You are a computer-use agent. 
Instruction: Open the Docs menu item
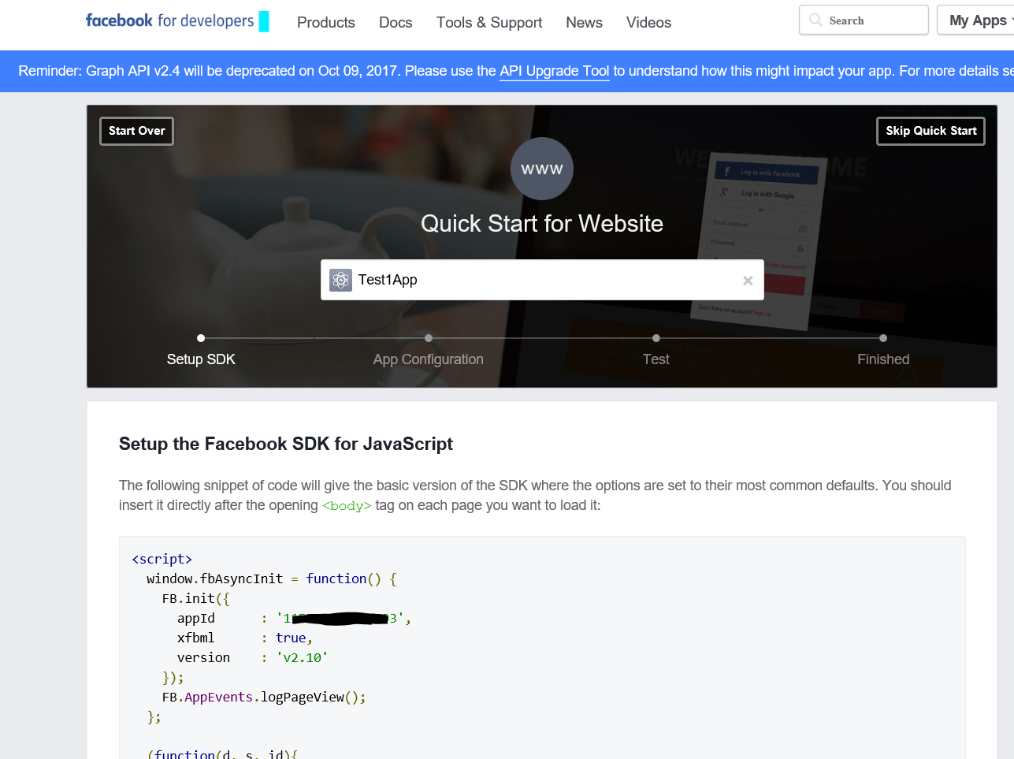pyautogui.click(x=396, y=23)
